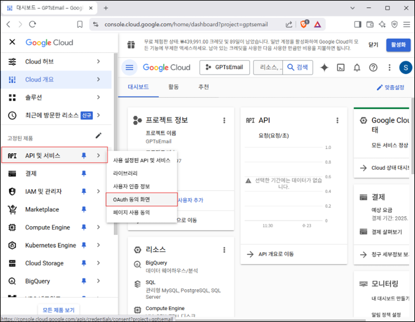Open Gemini sparkle assistant icon
Screen dimensions: 415x322
tap(324, 67)
